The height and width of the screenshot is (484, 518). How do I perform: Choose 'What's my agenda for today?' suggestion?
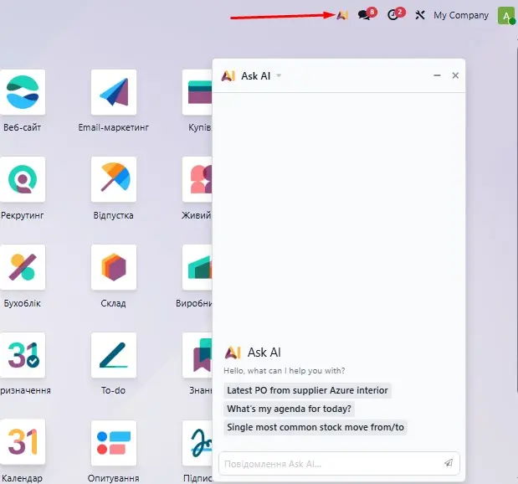(x=289, y=409)
